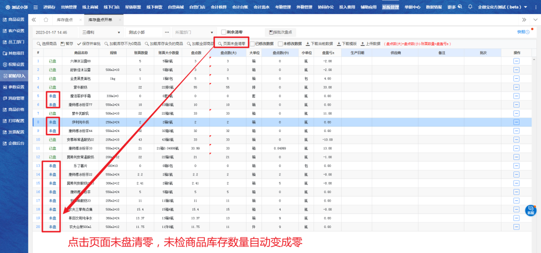Close the 库存盘点 tab
Viewport: 541px width, 253px height.
[x=81, y=19]
